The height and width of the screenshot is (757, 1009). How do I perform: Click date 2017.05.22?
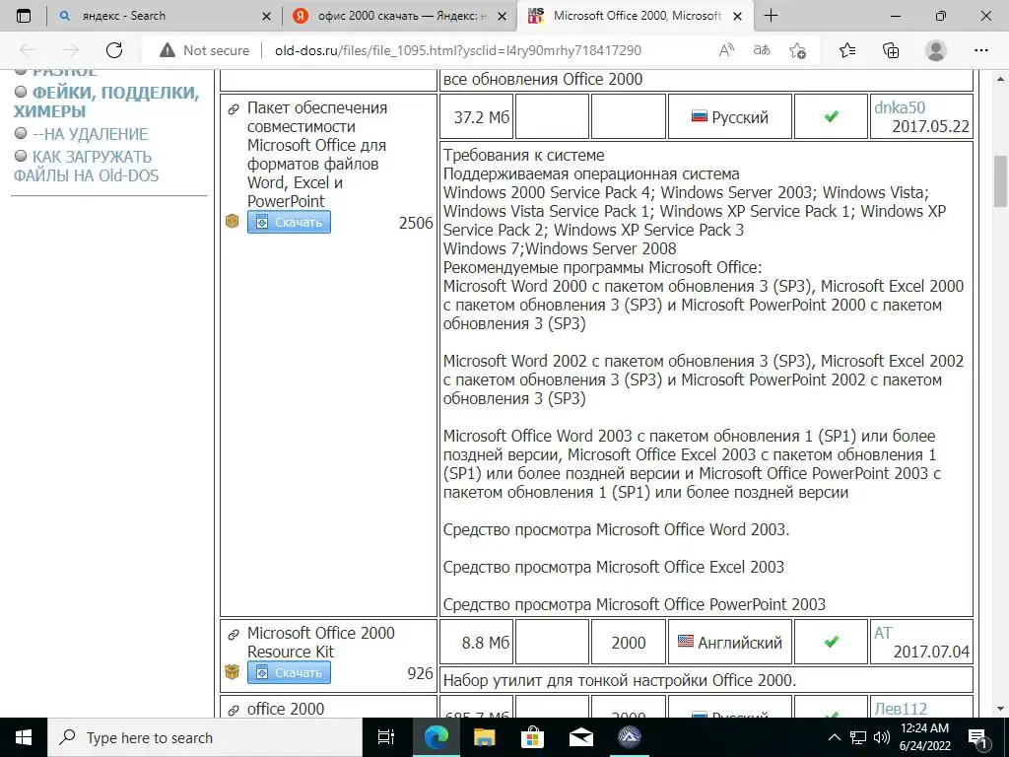pyautogui.click(x=930, y=126)
